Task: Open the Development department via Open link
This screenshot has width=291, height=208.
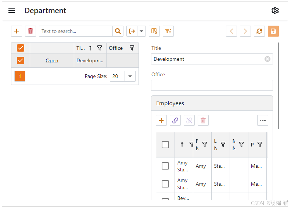Action: coord(52,60)
